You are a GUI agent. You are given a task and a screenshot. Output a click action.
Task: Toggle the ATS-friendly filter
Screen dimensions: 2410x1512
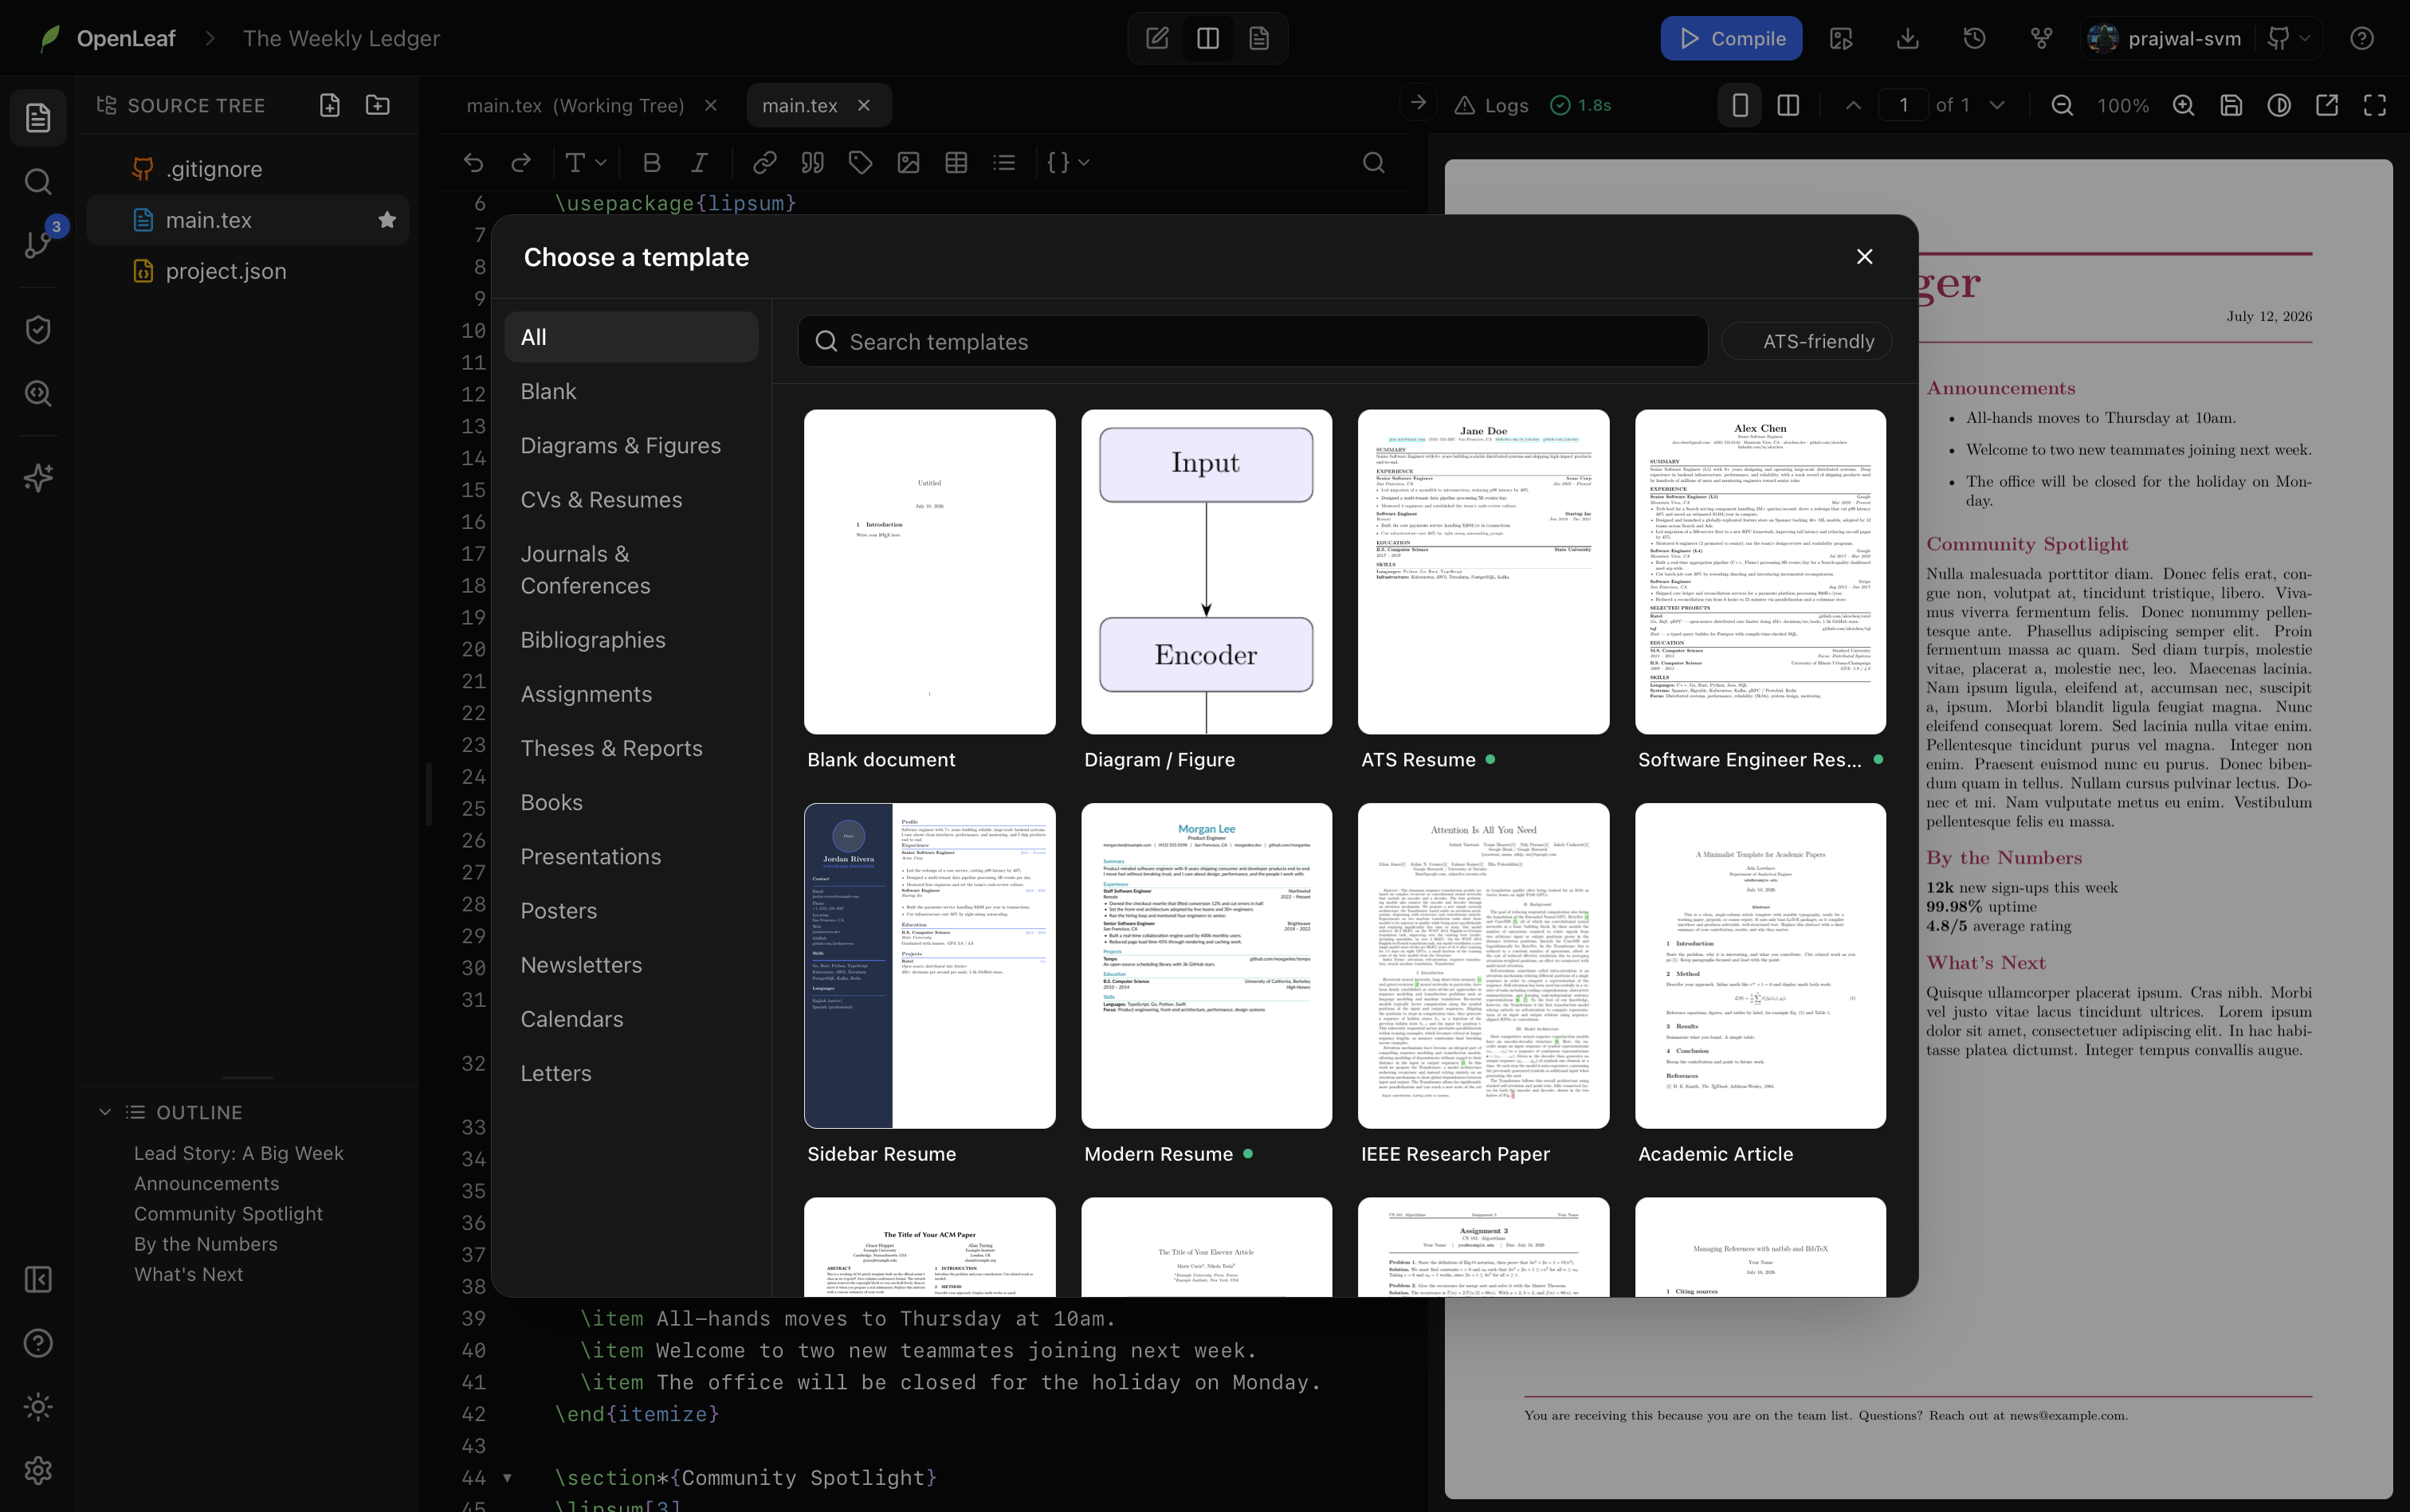tap(1806, 341)
